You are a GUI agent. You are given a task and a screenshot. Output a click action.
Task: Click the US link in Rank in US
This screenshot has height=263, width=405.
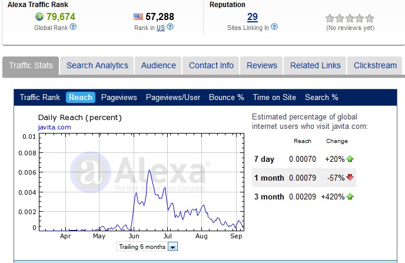[160, 28]
